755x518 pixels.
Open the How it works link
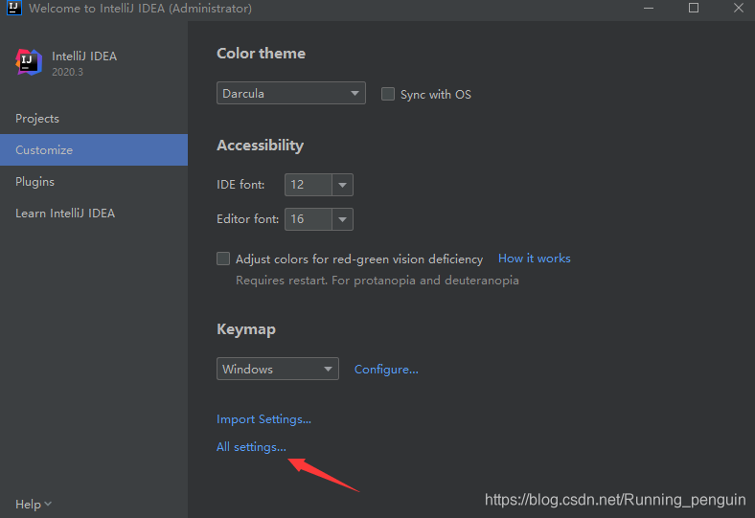pyautogui.click(x=534, y=259)
